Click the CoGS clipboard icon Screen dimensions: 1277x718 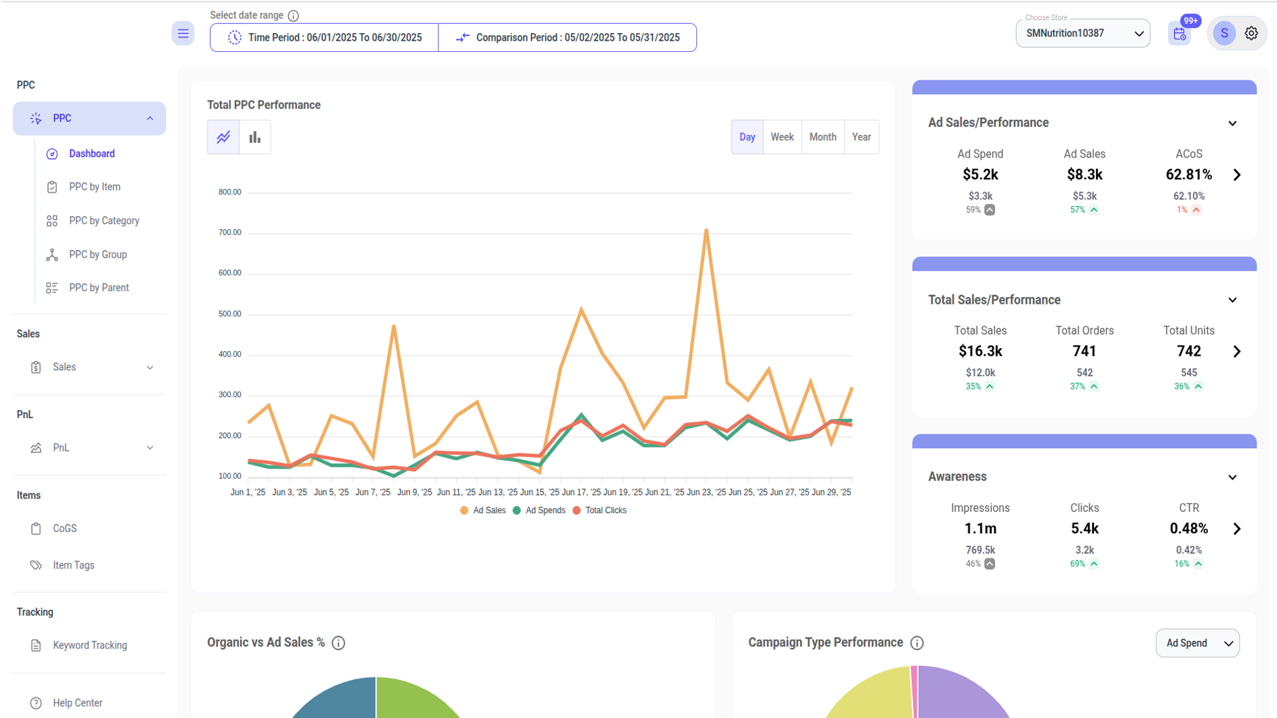[36, 529]
